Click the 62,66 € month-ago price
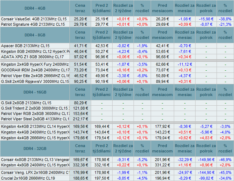The height and width of the screenshot is (181, 234). coord(162,64)
